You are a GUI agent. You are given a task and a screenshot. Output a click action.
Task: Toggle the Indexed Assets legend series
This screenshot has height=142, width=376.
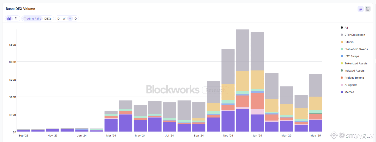point(353,70)
